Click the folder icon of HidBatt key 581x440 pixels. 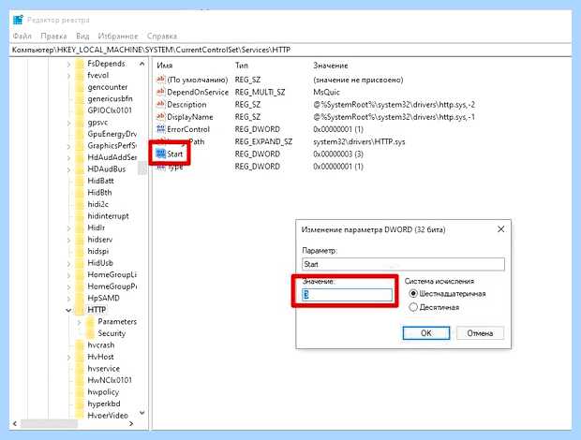pos(80,181)
